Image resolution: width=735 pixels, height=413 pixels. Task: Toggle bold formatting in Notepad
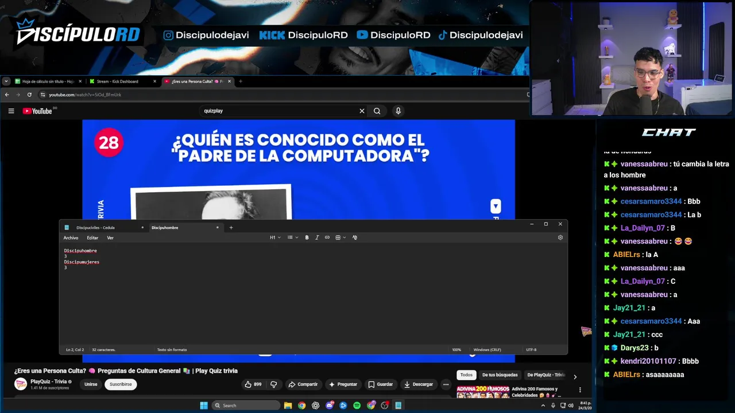pos(307,237)
